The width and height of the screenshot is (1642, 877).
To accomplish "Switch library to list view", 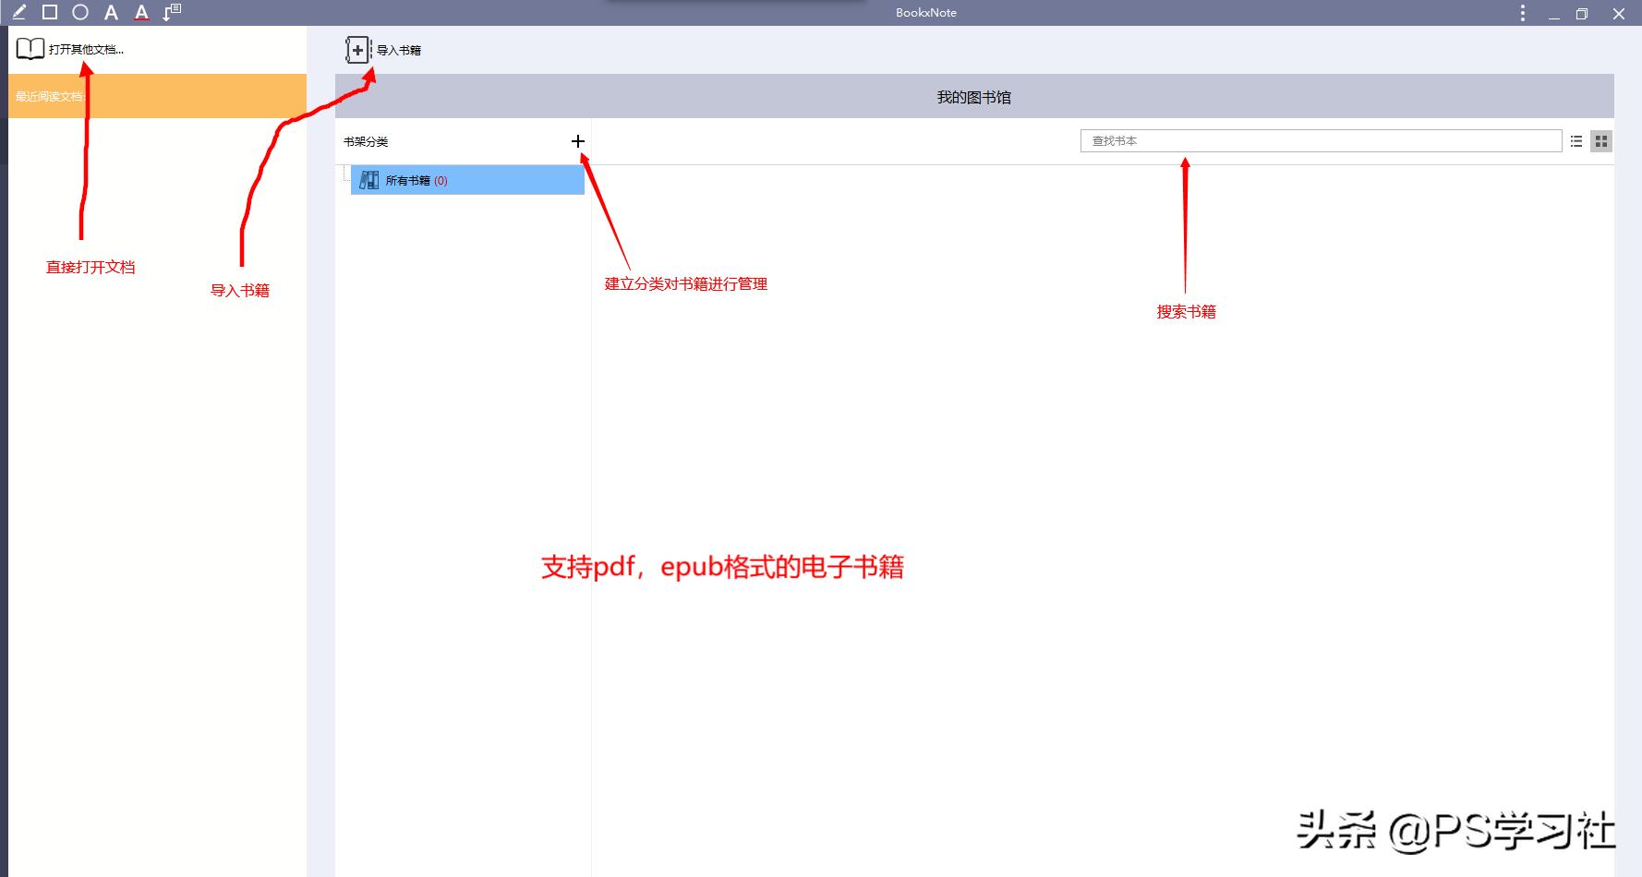I will 1576,140.
